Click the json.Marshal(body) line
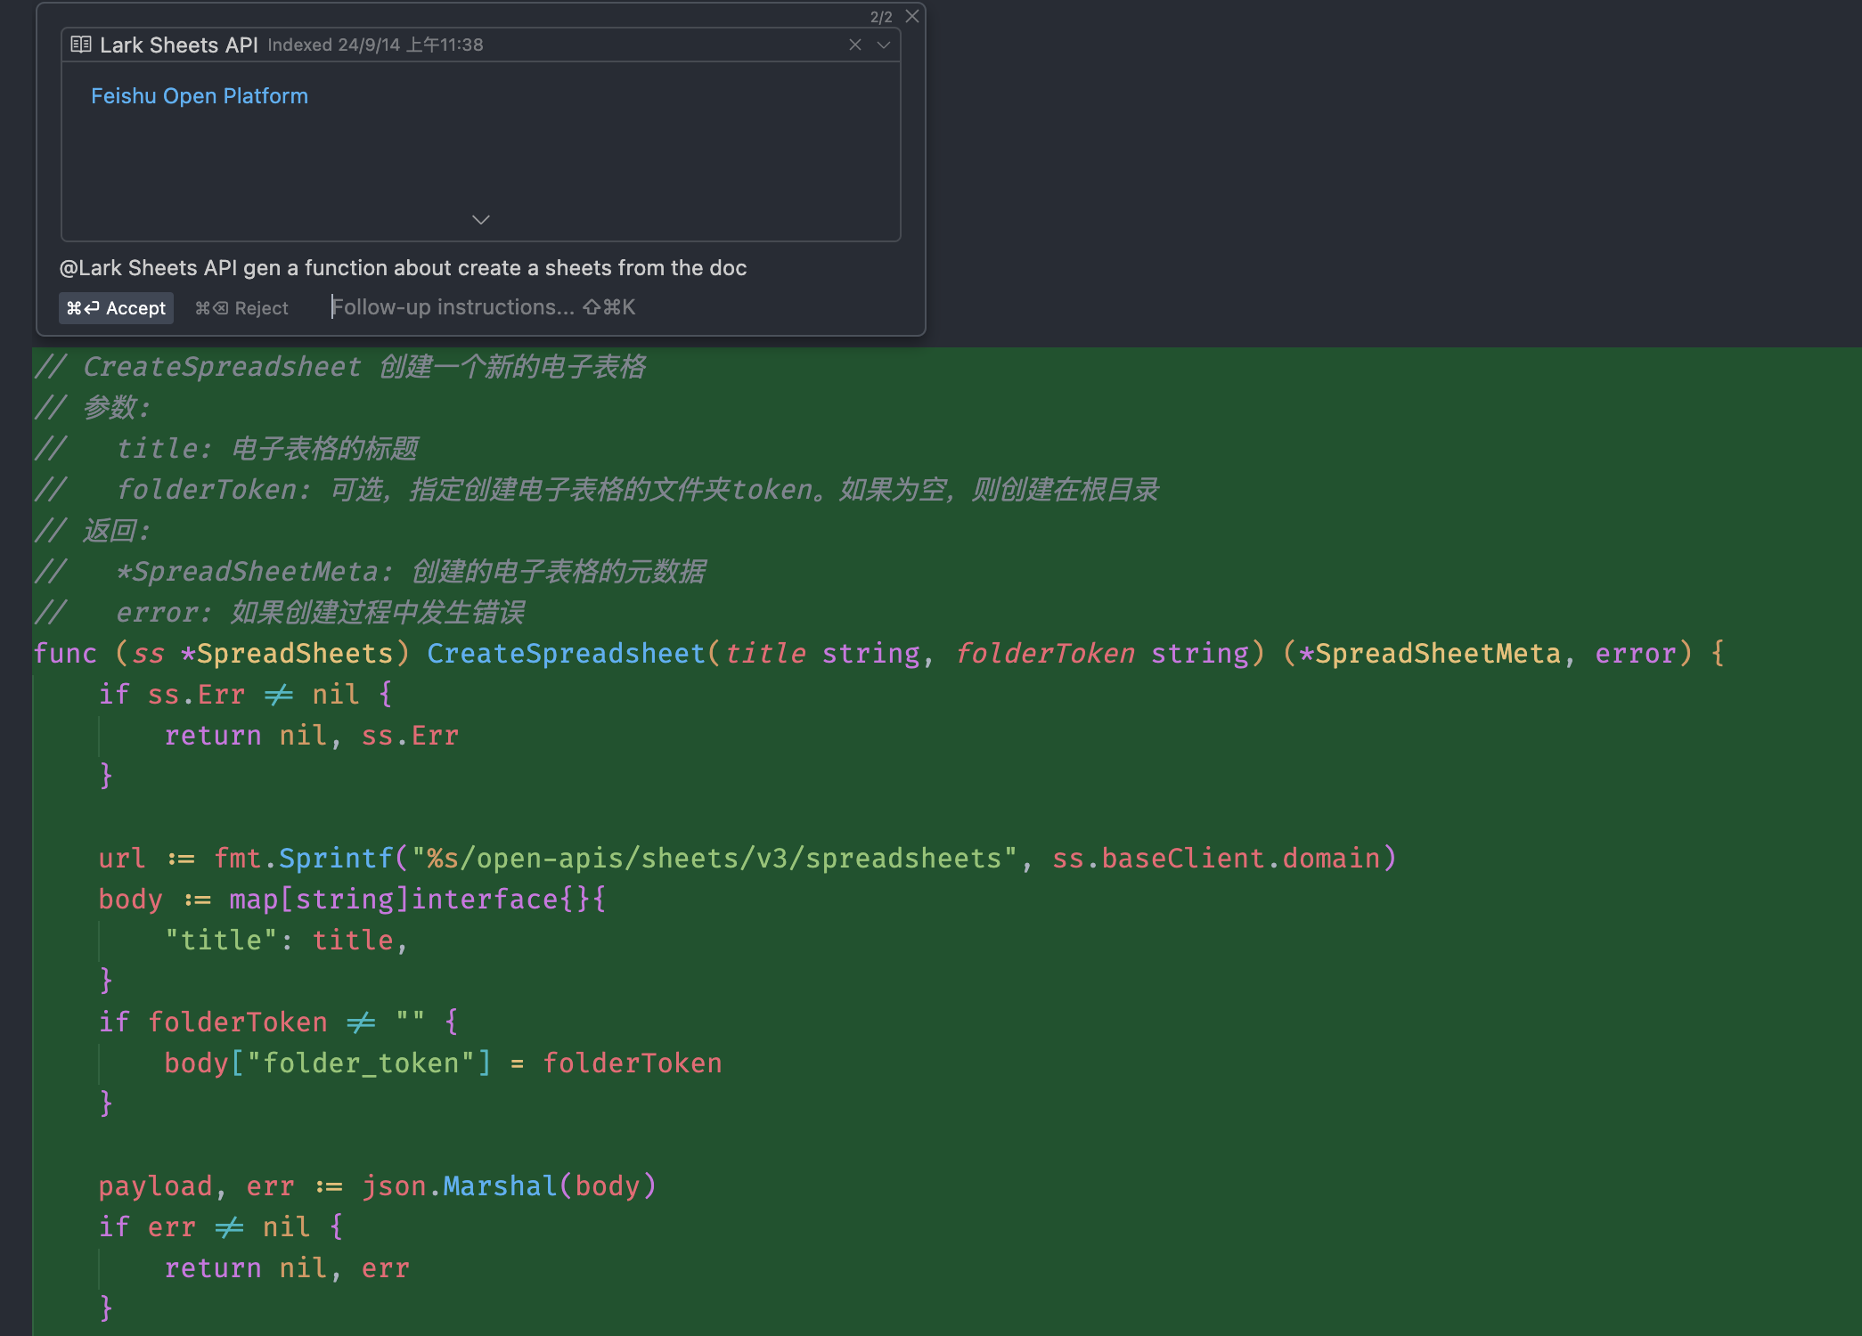This screenshot has width=1862, height=1336. click(378, 1186)
